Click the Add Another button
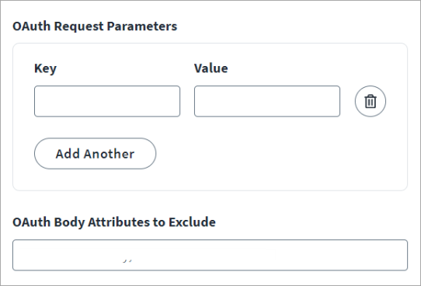This screenshot has width=421, height=286. (95, 154)
